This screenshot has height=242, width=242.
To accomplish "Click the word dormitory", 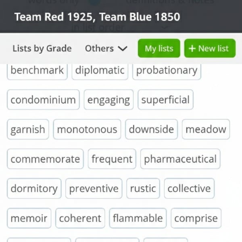I will click(34, 189).
